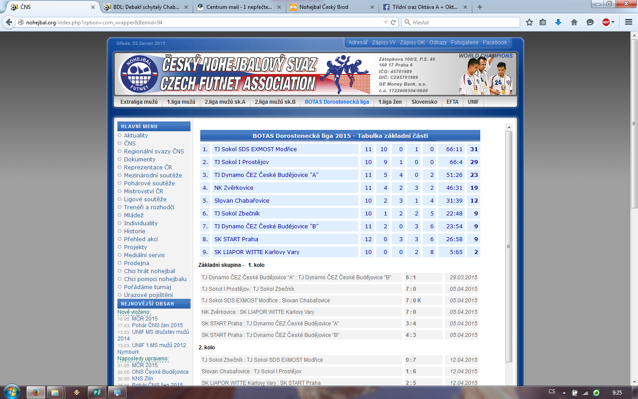Open 2.liga mužů sk.B menu item
Screen dimensions: 638x399
click(x=275, y=102)
